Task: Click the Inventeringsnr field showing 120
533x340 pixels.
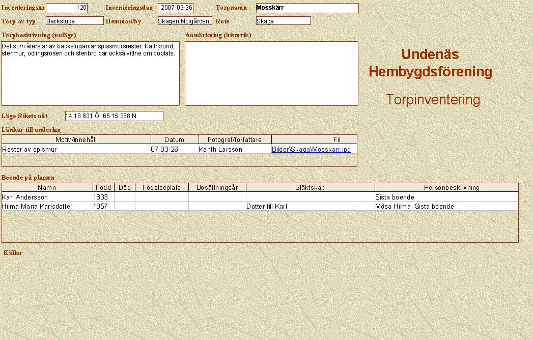Action: 67,8
